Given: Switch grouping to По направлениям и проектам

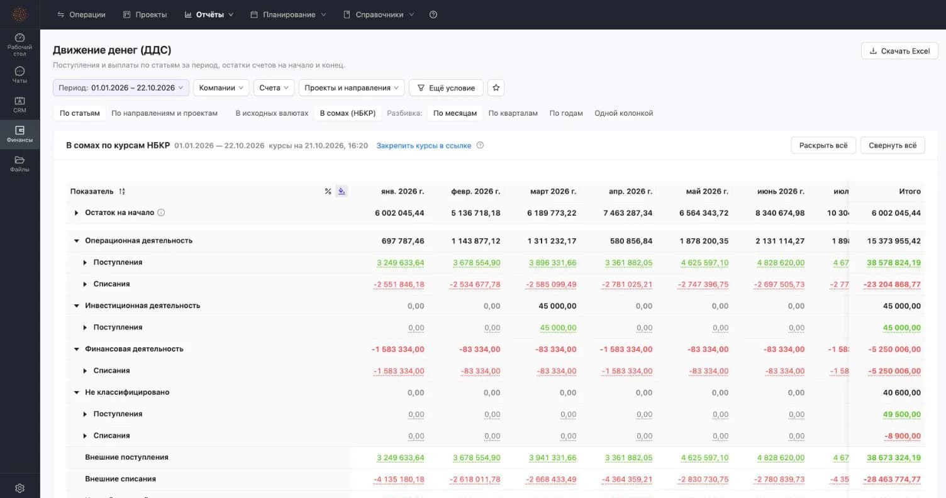Looking at the screenshot, I should (x=164, y=113).
